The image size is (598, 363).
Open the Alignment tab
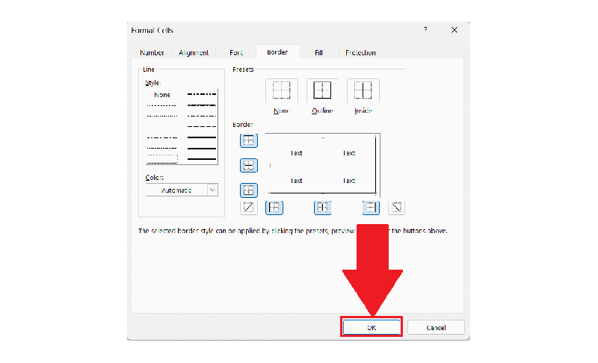coord(194,52)
